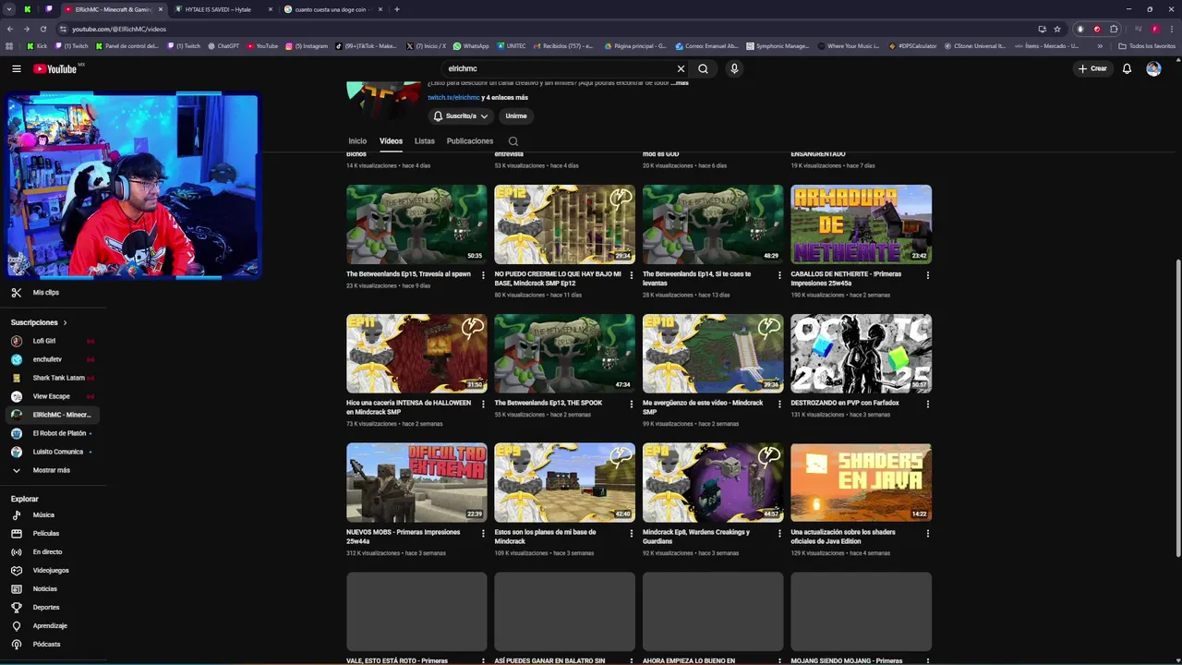Open the View Escape subscription

pos(53,396)
